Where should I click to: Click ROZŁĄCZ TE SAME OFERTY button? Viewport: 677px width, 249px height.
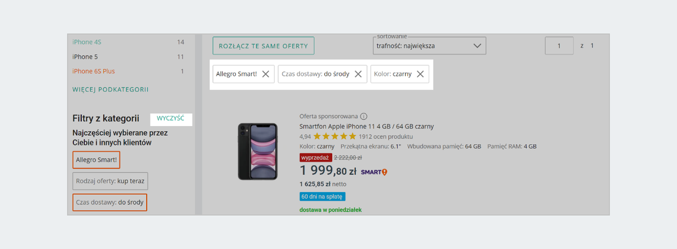263,46
